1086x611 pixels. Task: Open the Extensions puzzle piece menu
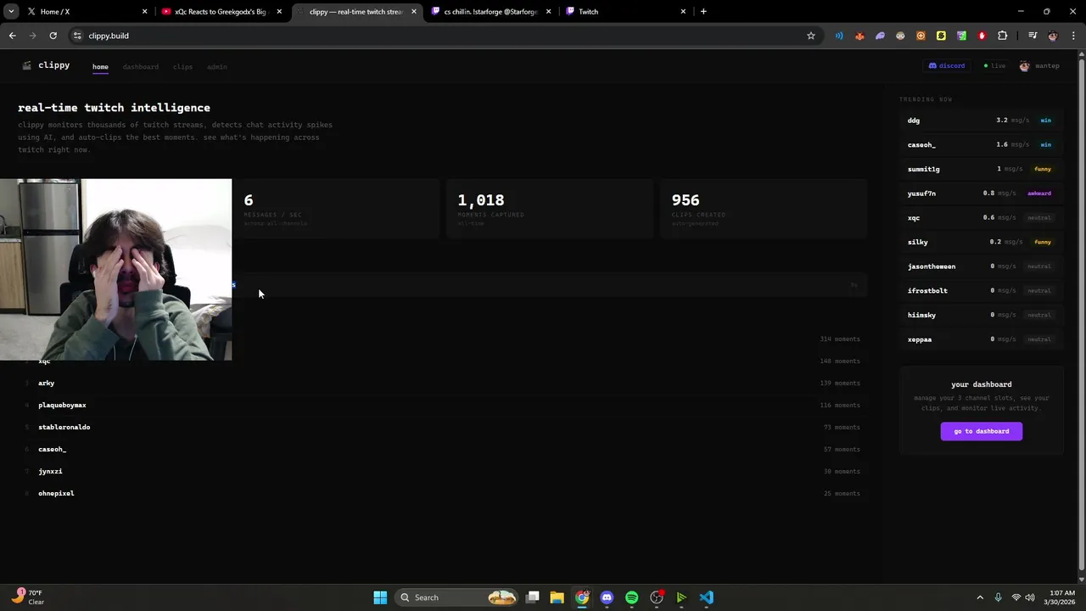pos(1002,36)
